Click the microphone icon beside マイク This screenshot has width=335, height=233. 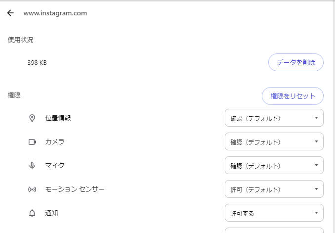click(x=32, y=166)
